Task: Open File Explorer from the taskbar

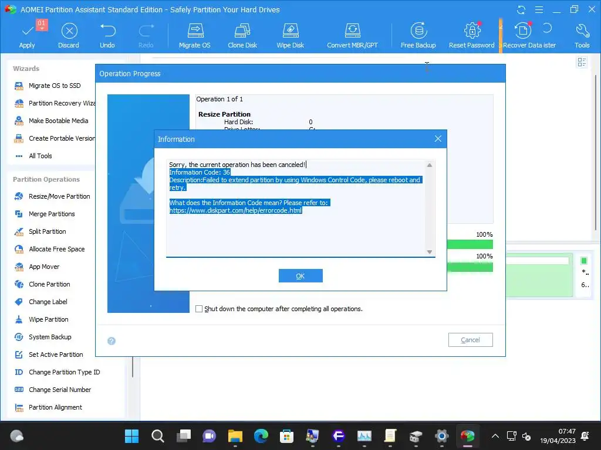Action: (235, 436)
